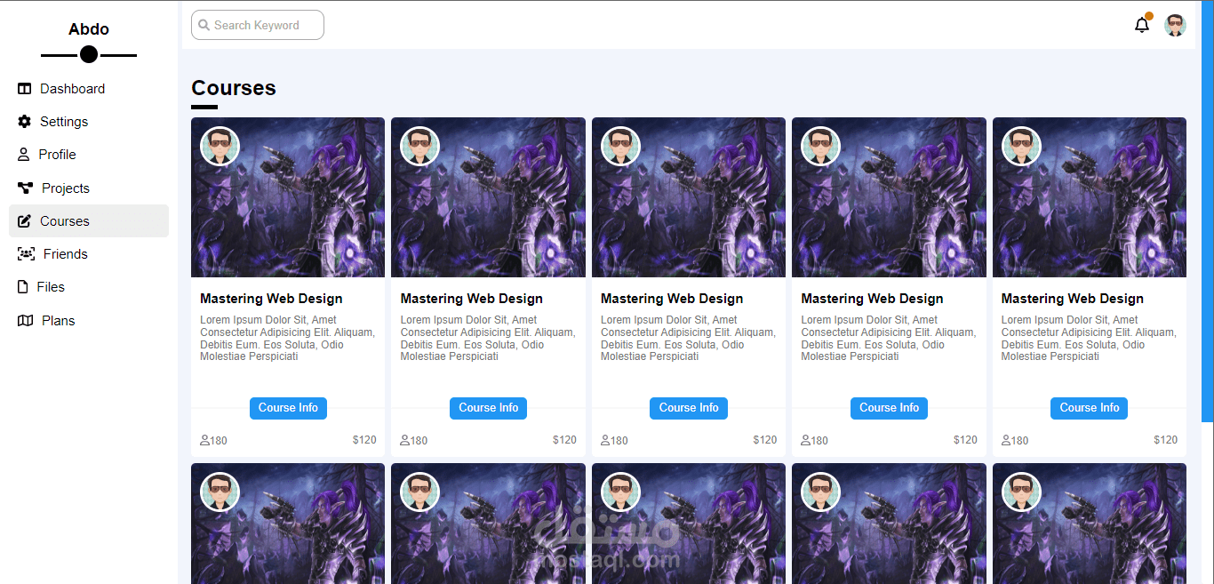Open Plans via its map icon
Screen dimensions: 1214x584
(25, 320)
